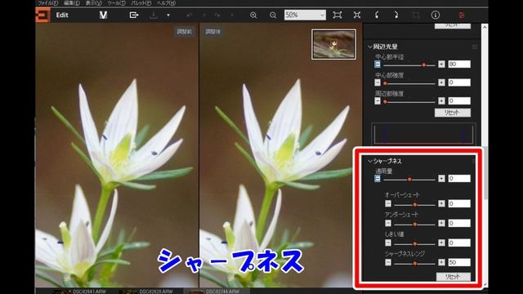The width and height of the screenshot is (523, 294).
Task: Zoom out with the magnifier minus icon
Action: [x=273, y=15]
